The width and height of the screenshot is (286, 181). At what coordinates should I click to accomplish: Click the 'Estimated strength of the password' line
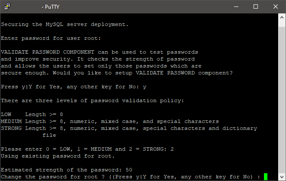(x=67, y=170)
